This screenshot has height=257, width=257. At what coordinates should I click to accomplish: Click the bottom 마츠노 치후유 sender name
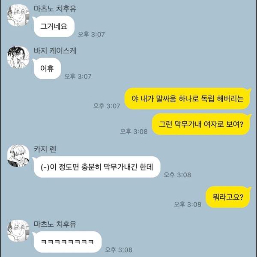(x=55, y=224)
